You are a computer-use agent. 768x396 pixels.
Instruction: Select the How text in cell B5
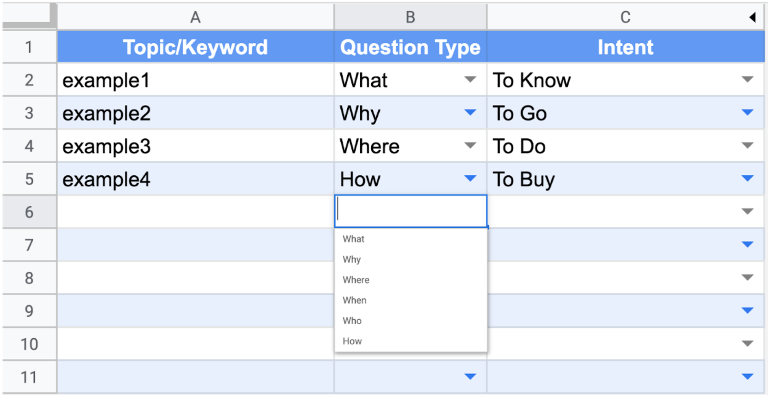click(360, 179)
